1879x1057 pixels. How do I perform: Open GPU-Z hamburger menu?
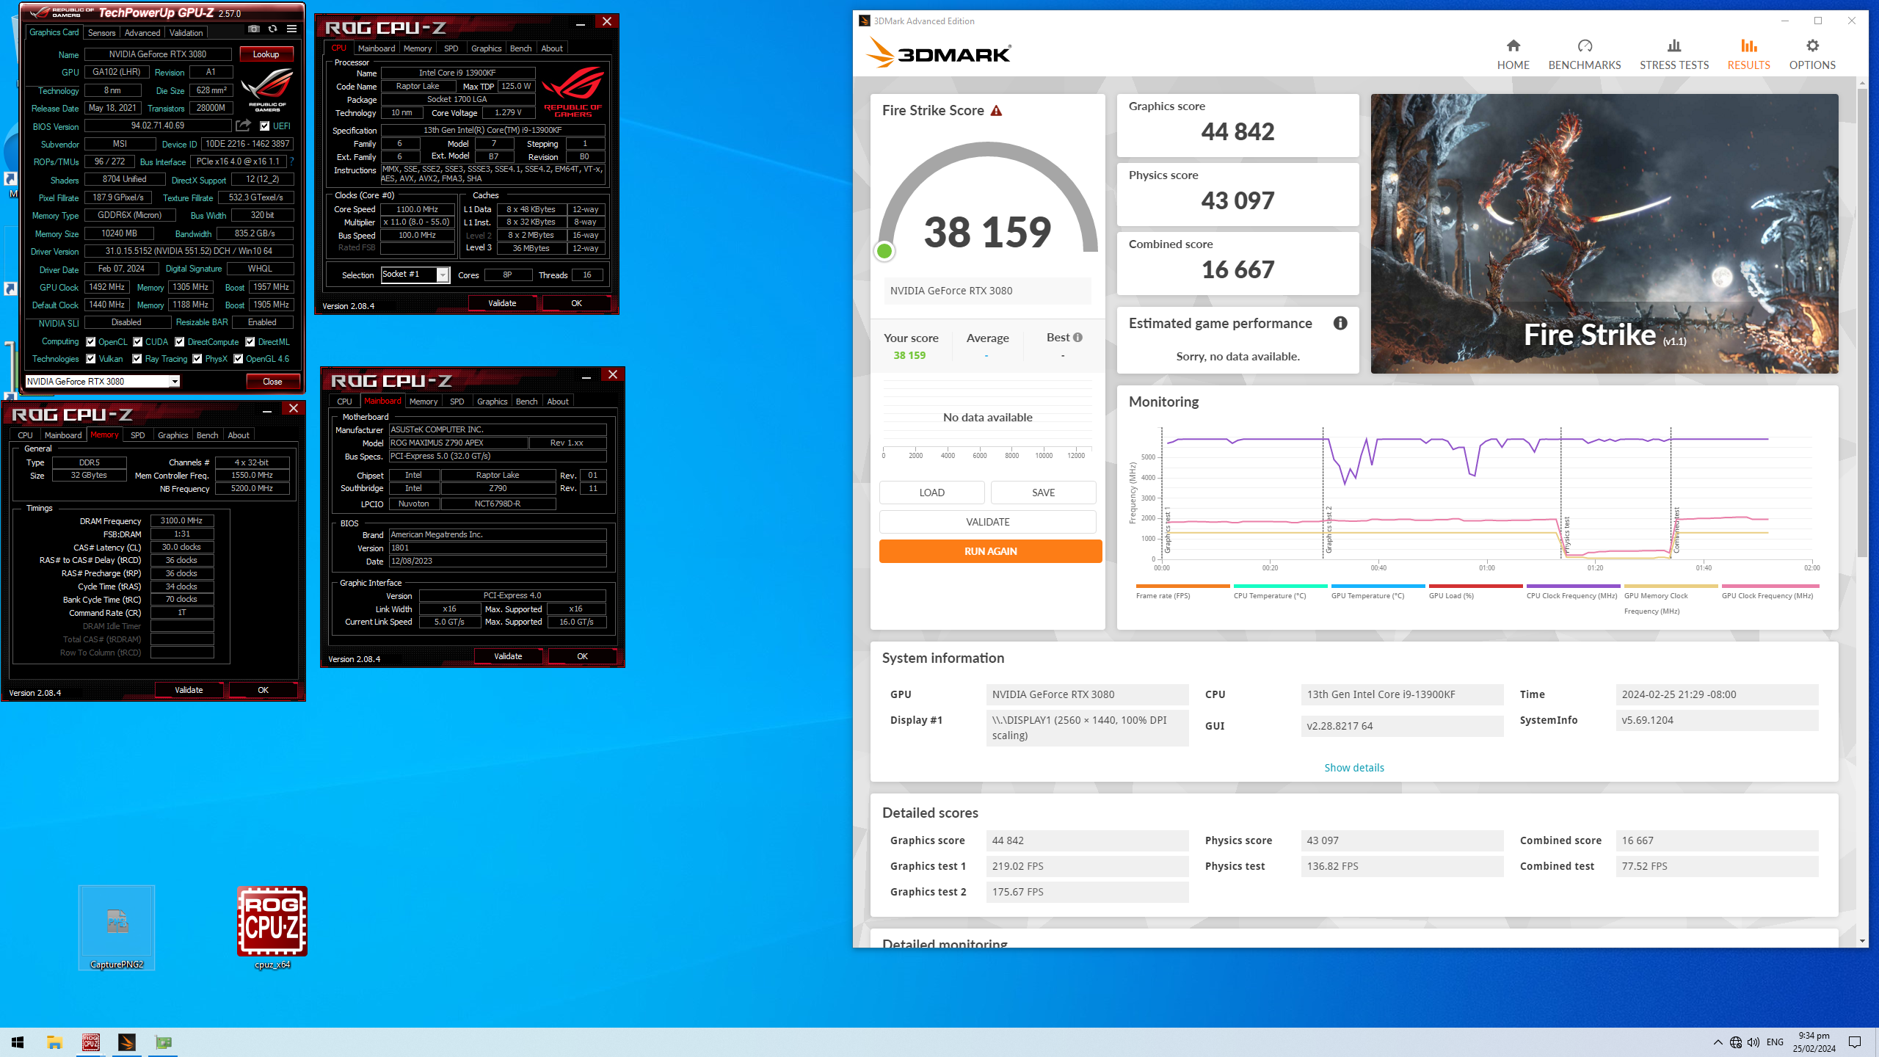(x=291, y=29)
